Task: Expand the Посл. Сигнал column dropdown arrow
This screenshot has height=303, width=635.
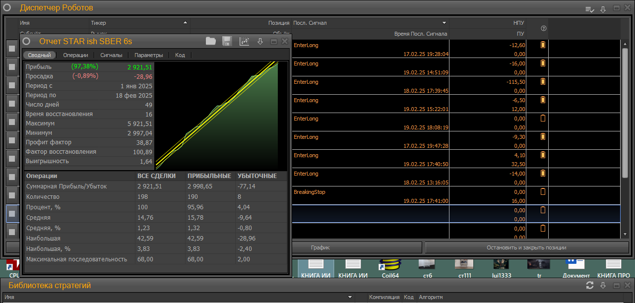Action: click(444, 23)
